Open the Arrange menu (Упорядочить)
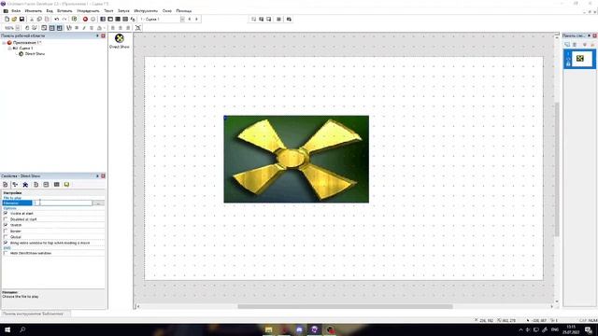Screen dimensions: 598x336 click(x=88, y=11)
